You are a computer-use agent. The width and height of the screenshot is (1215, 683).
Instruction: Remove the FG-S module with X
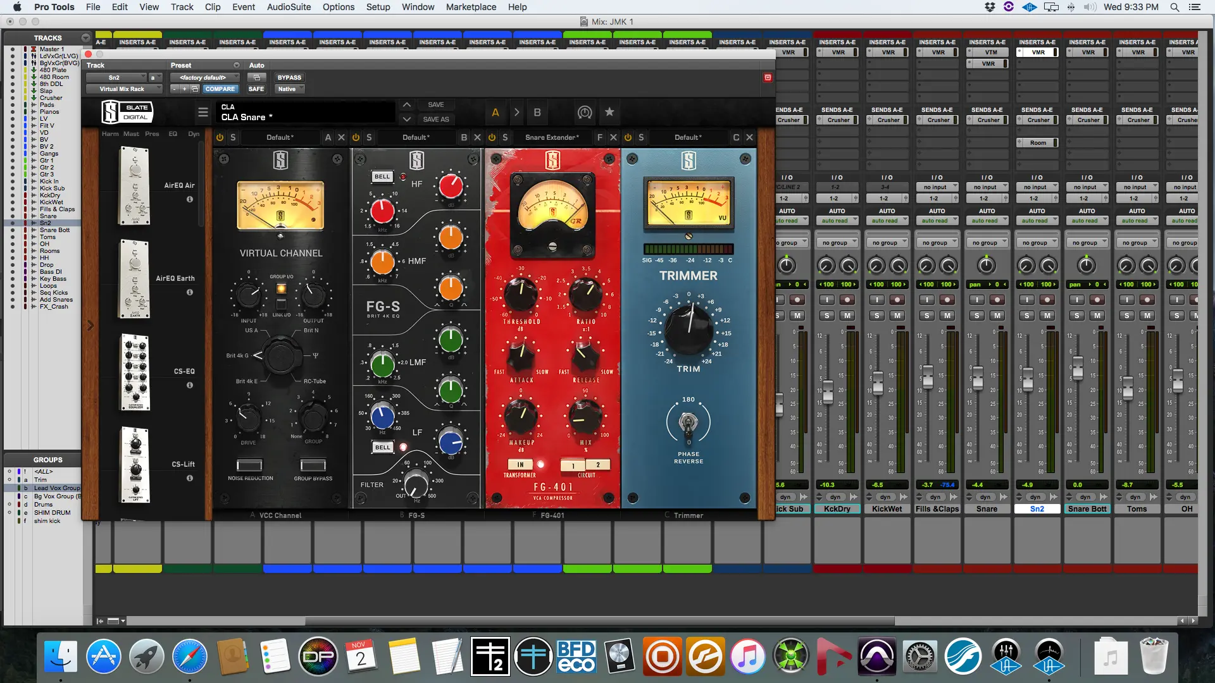[x=477, y=137]
